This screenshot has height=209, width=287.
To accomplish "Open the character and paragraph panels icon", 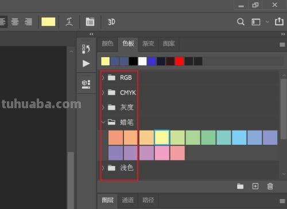I will pos(90,22).
